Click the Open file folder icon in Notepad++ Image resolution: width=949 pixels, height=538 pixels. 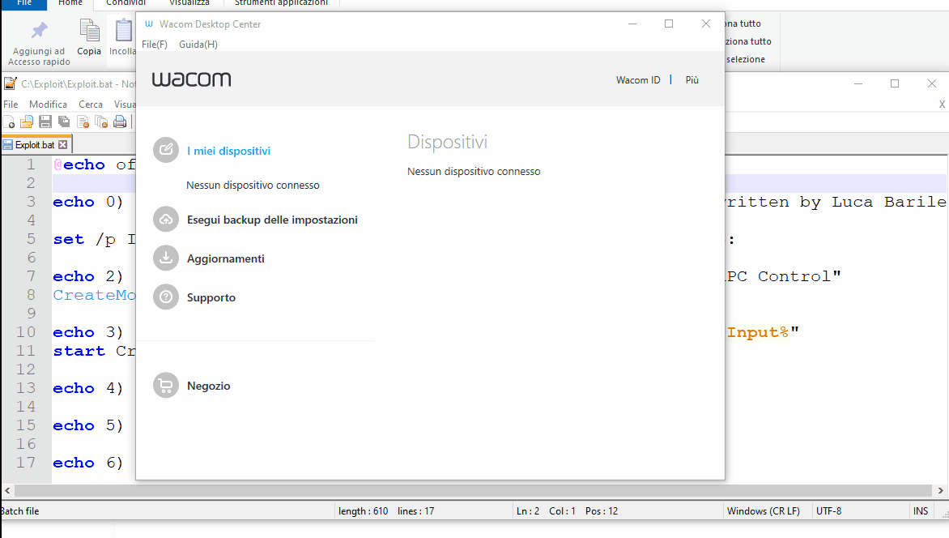[x=27, y=122]
